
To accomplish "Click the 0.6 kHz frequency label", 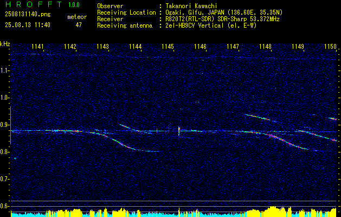I will click(4, 206).
